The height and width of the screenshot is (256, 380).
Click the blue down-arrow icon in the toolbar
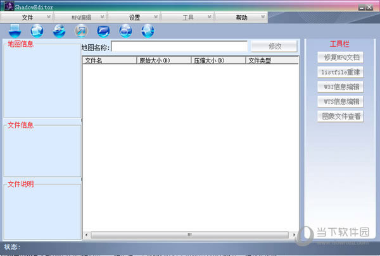click(x=15, y=30)
